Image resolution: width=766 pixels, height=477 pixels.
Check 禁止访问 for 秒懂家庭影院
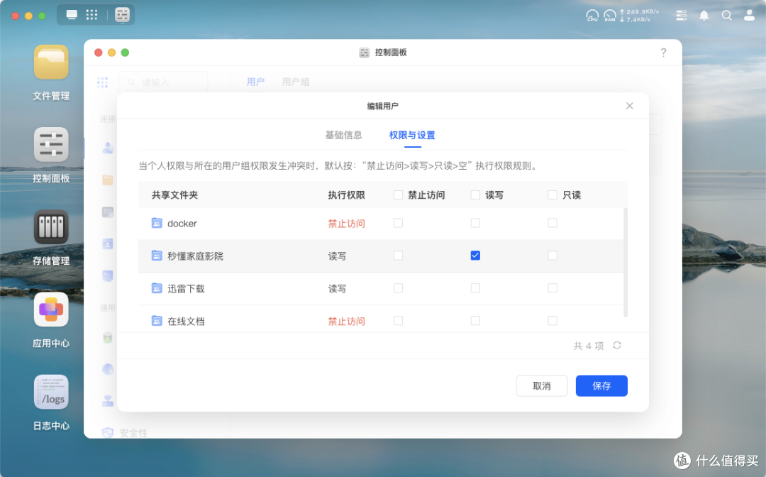pyautogui.click(x=398, y=256)
